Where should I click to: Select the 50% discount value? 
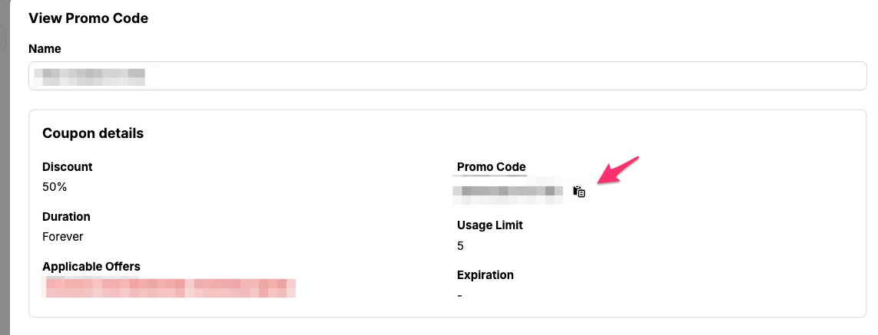(55, 186)
